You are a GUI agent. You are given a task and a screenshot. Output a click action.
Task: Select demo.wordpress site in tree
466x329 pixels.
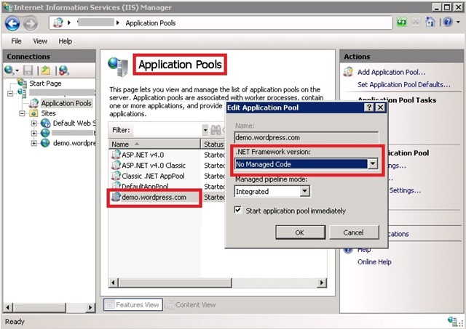[x=74, y=143]
